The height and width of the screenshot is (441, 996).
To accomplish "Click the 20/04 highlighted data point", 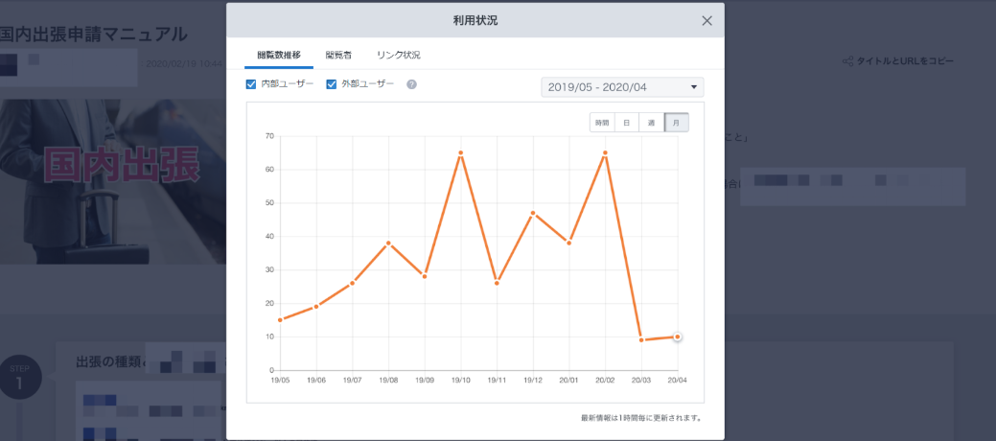I will (x=678, y=337).
